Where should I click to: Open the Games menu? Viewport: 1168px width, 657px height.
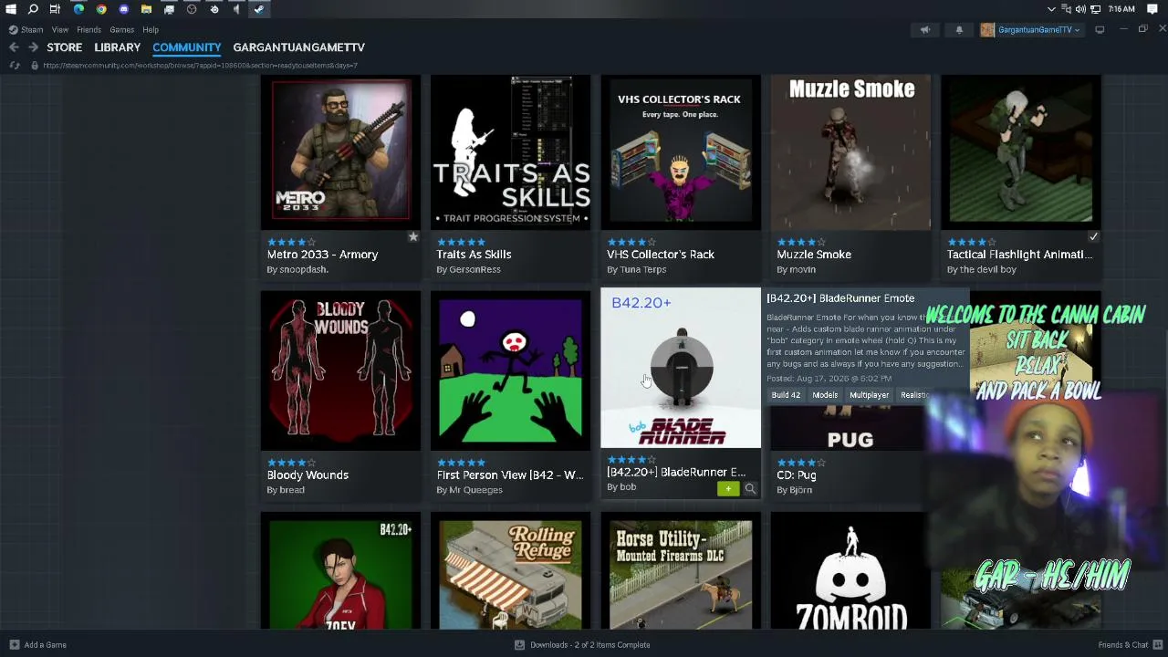click(x=122, y=30)
